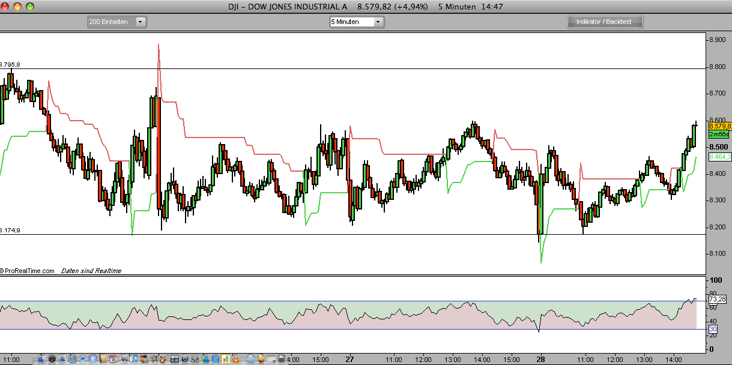Open Dashboard from the Dock
This screenshot has height=365, width=732.
[52, 359]
